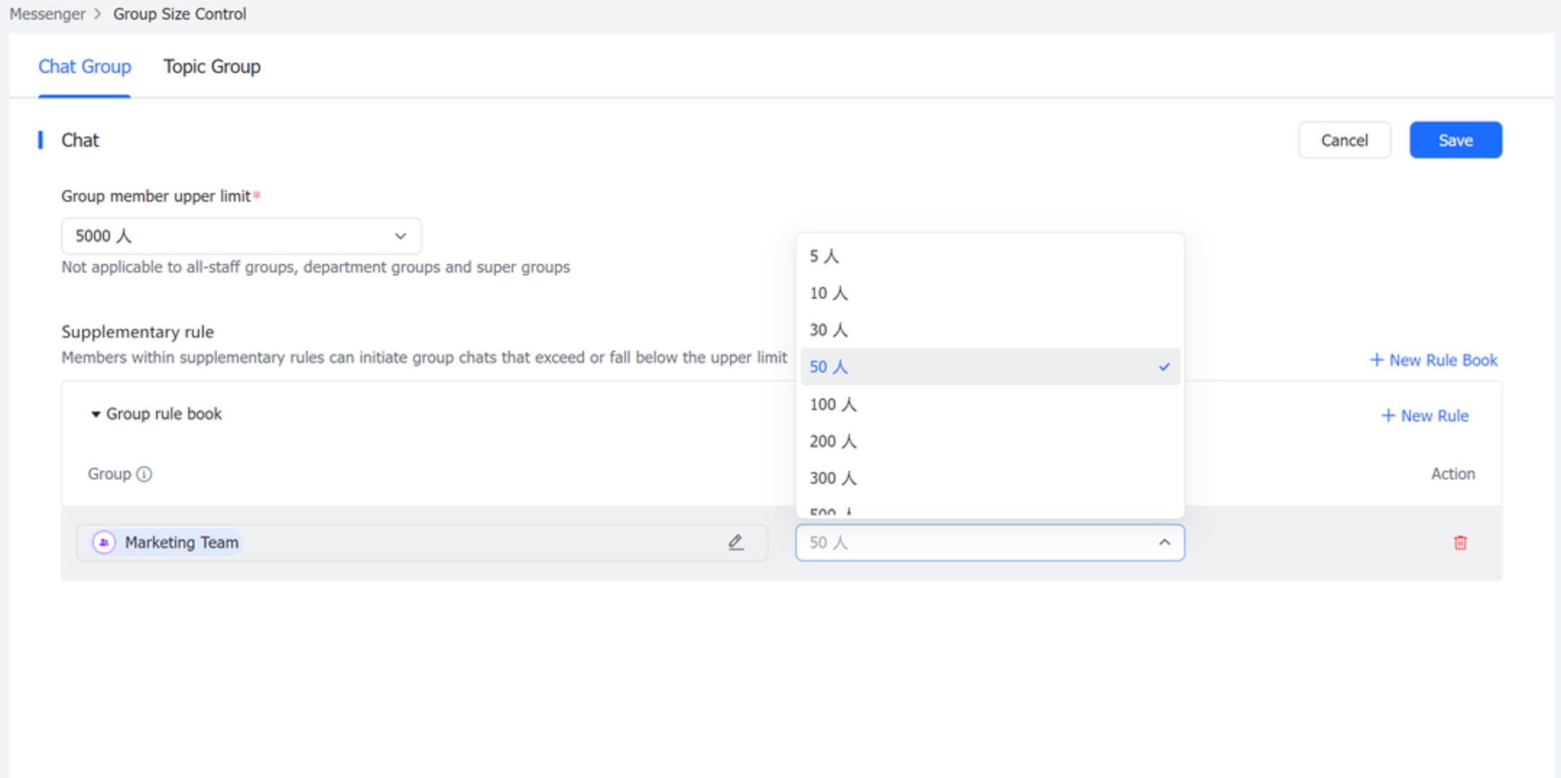Click the Marketing Team avatar icon
Screen dimensions: 1561x778
coord(103,542)
